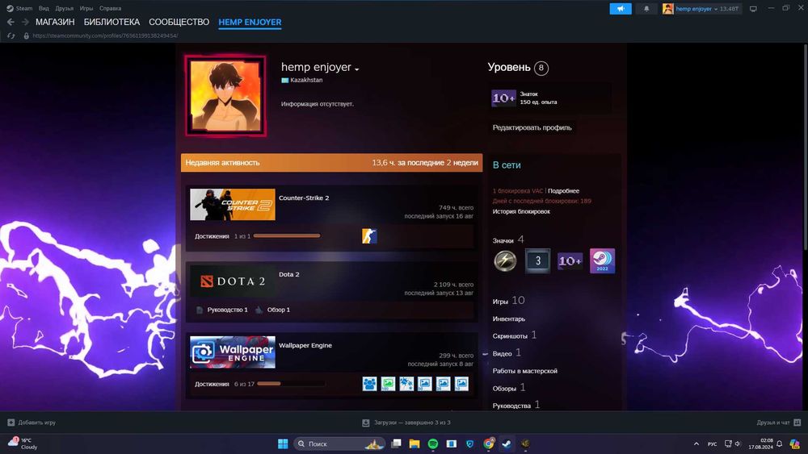Image resolution: width=808 pixels, height=454 pixels.
Task: Expand the hemp enjoyer name dropdown on profile
Action: pyautogui.click(x=356, y=69)
